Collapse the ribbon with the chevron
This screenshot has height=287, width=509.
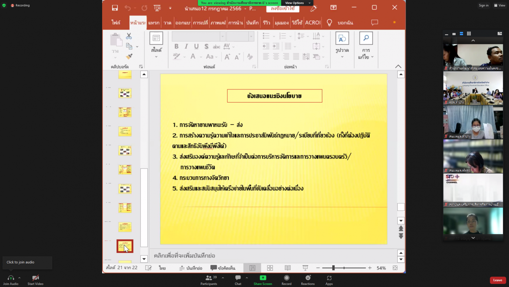398,66
